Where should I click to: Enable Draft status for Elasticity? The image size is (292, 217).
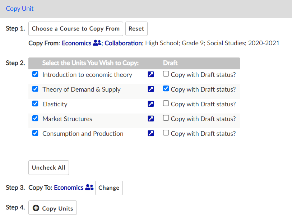click(166, 103)
